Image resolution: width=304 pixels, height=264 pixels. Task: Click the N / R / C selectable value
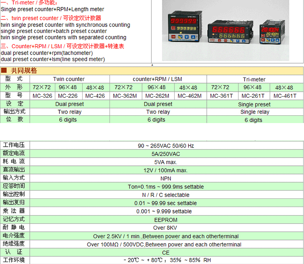pos(166,195)
